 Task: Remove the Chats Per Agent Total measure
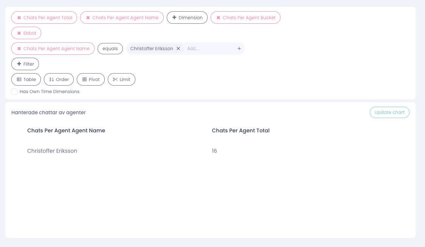pos(19,18)
